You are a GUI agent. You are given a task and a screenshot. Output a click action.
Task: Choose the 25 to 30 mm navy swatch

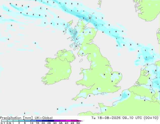(x=51, y=121)
